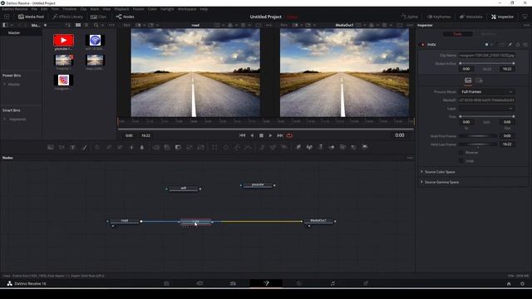The height and width of the screenshot is (299, 532).
Task: Enable the Loop checkbox in Inspector
Action: click(x=461, y=160)
